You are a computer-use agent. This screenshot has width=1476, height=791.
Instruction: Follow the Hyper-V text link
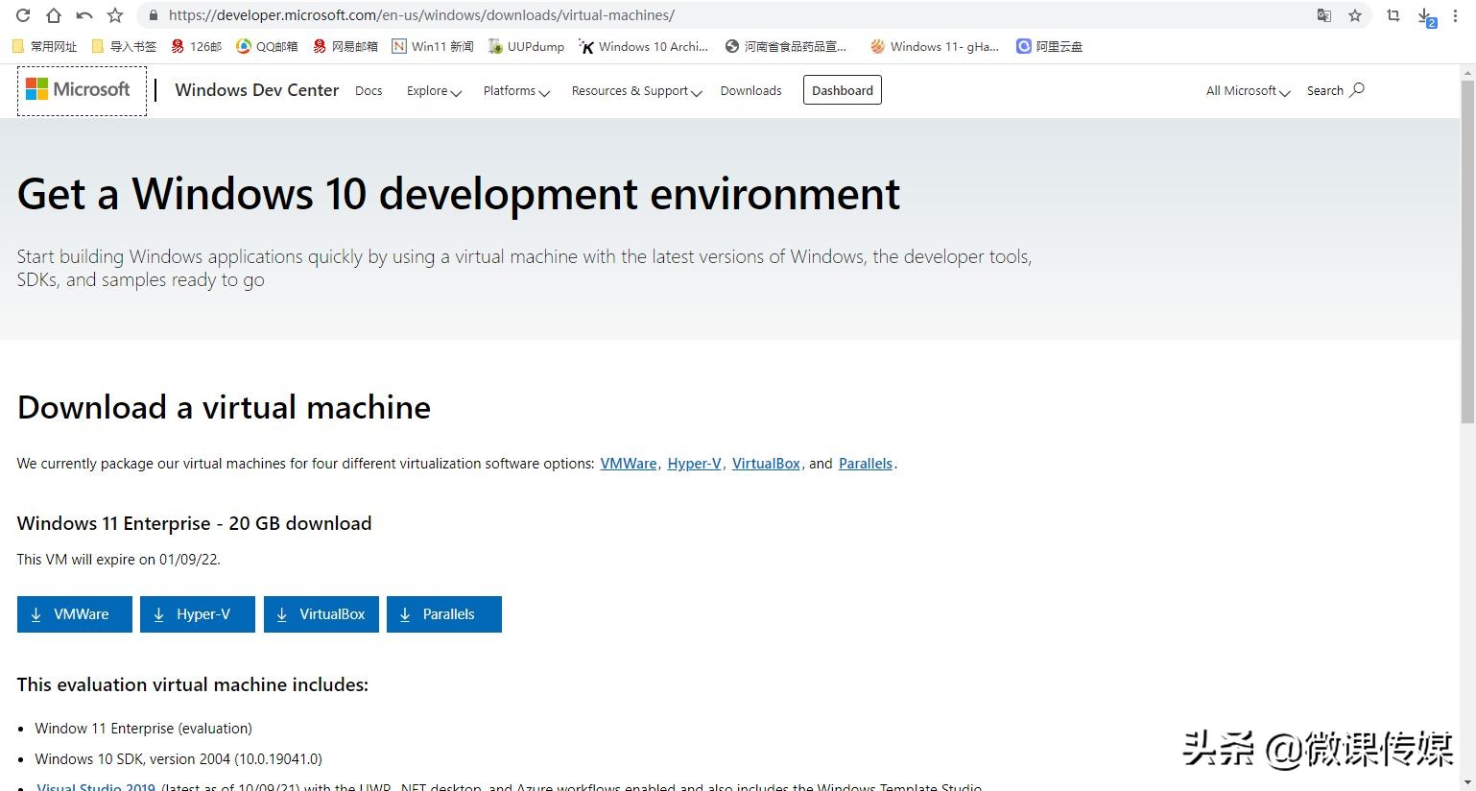694,464
